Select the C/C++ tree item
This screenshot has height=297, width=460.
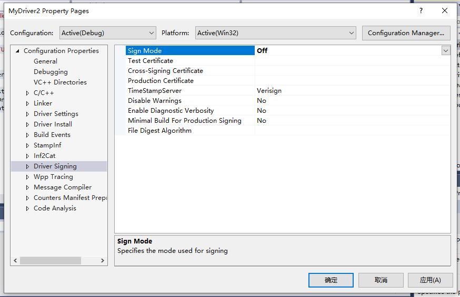click(x=44, y=93)
